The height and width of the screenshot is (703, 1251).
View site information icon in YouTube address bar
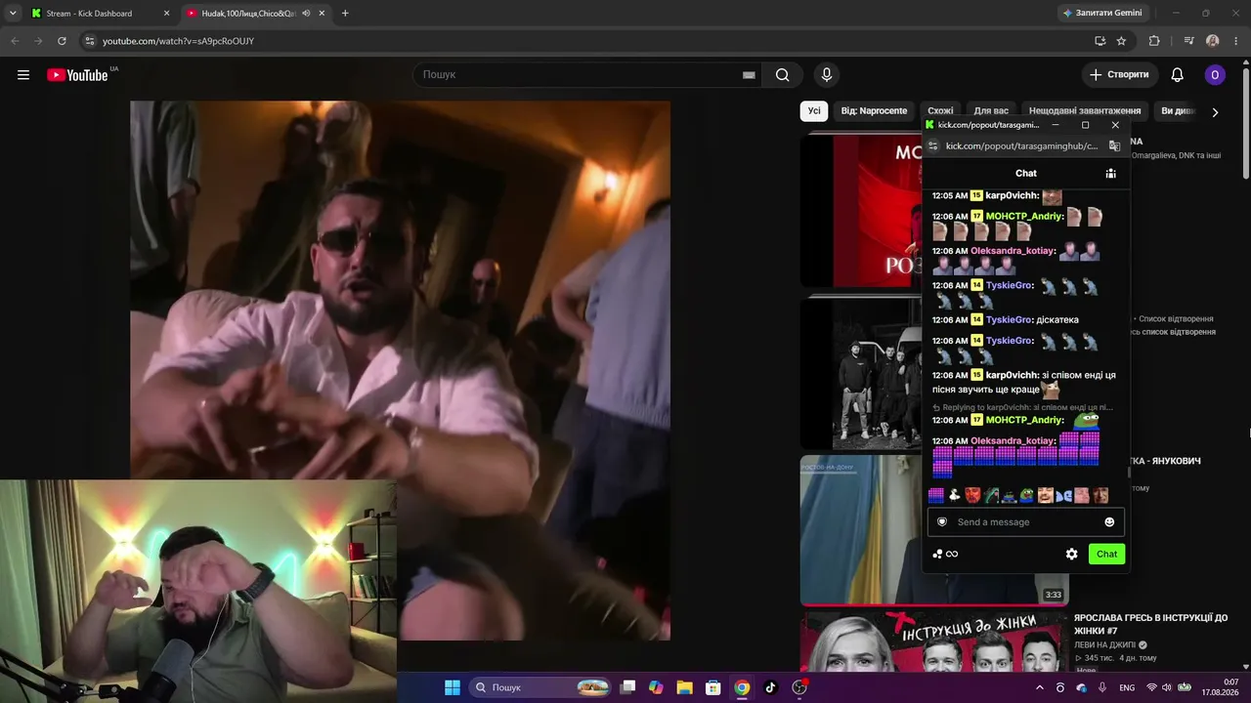tap(89, 41)
